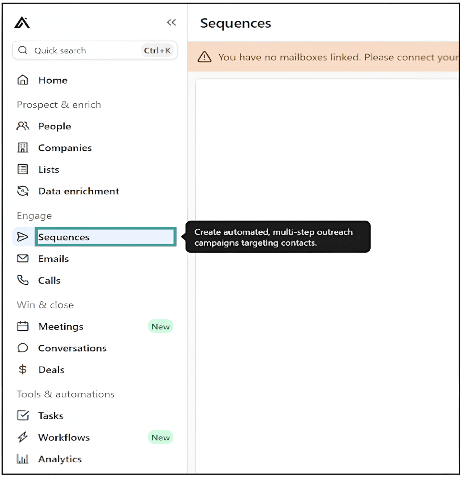
Task: Collapse the sidebar with double chevron
Action: (x=172, y=23)
